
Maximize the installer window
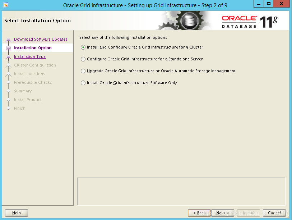tap(269, 4)
